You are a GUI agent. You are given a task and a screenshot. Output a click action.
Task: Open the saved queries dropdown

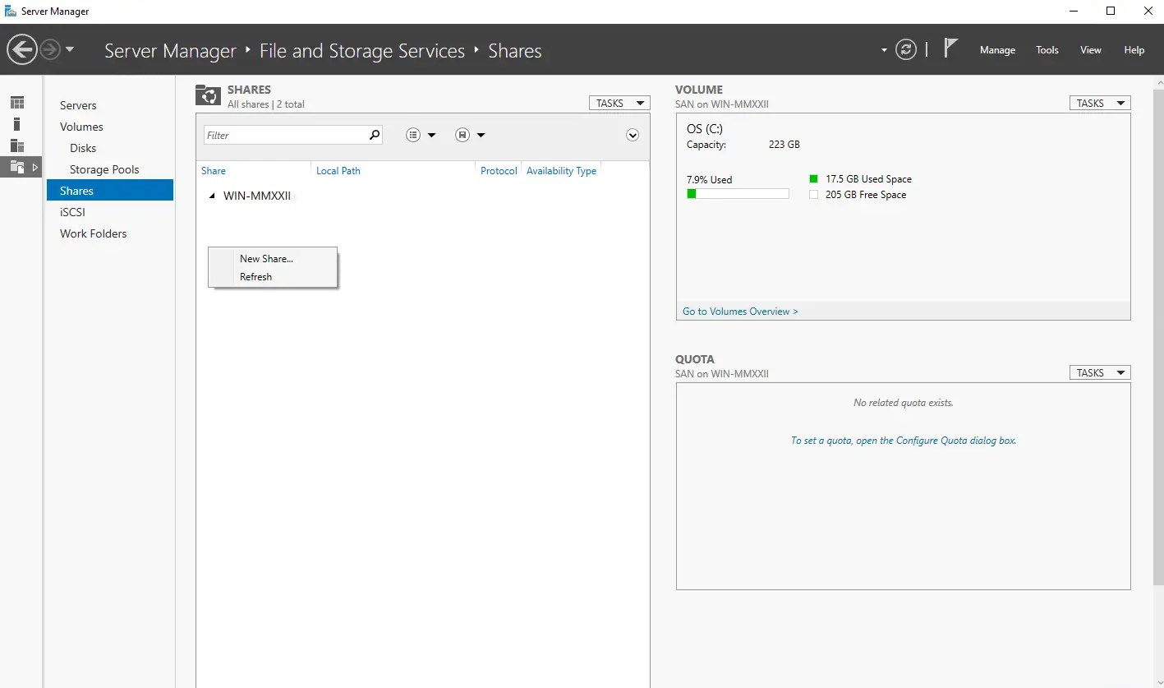(470, 135)
